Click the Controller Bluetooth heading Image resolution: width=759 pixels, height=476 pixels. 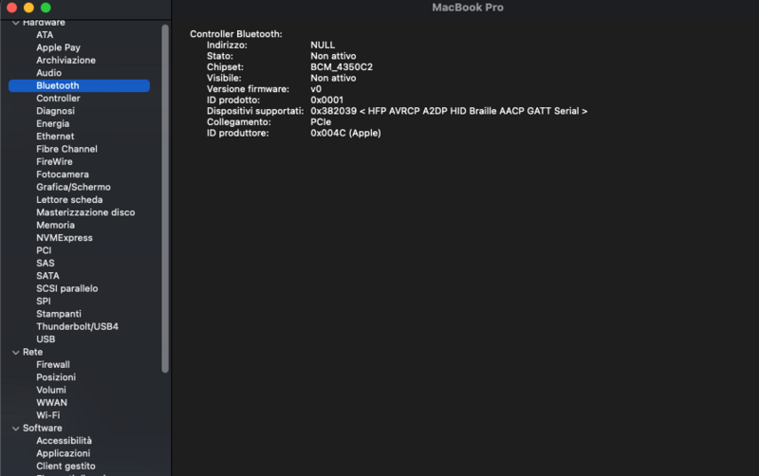coord(235,34)
